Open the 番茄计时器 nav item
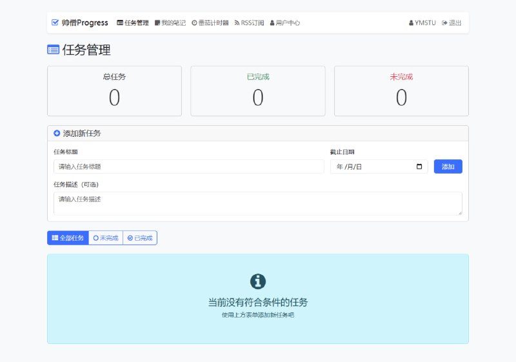Viewport: 516px width, 362px height. [210, 23]
